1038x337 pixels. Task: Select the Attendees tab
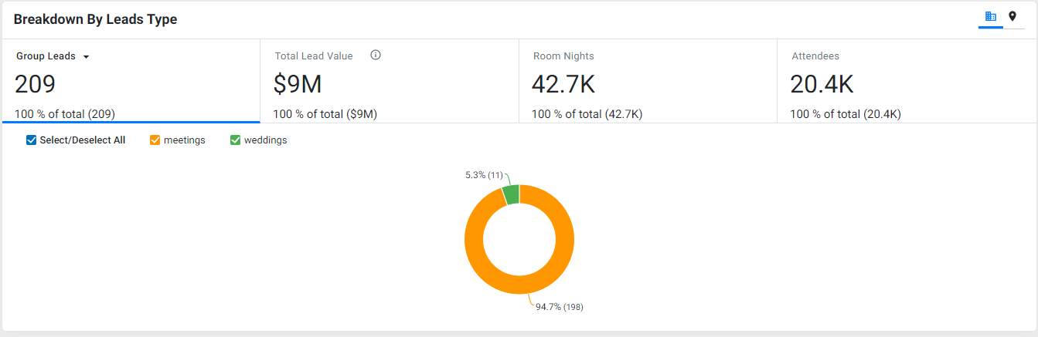906,81
